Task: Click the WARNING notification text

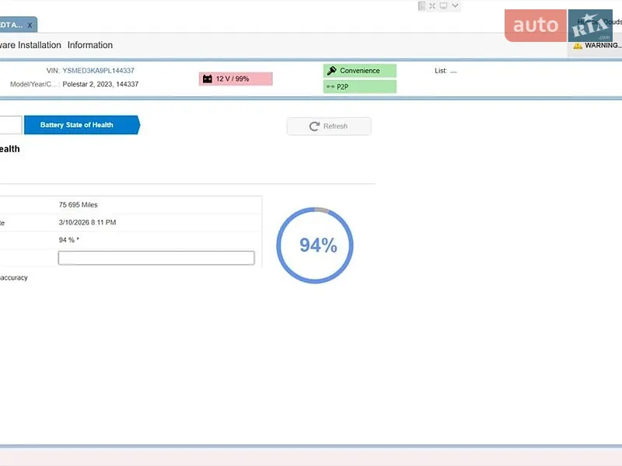Action: [x=603, y=45]
